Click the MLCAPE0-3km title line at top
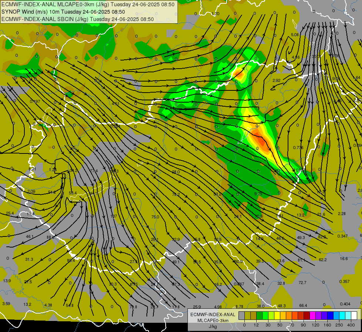Viewport: 362px width, 332px height. pyautogui.click(x=88, y=4)
